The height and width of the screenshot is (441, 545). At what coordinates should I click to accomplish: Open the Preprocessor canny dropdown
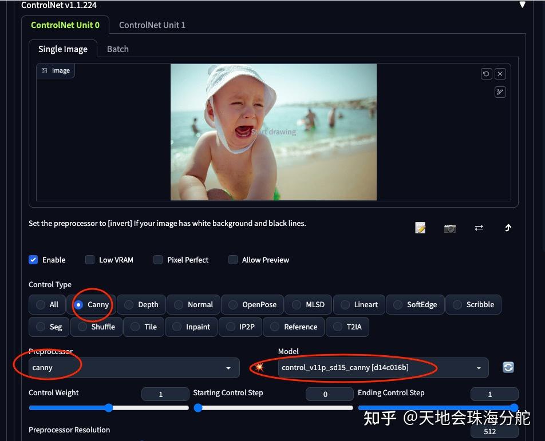tap(134, 368)
